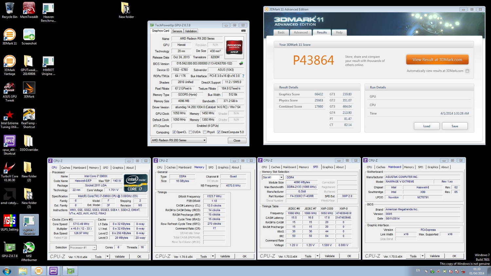Click the P43864 score text

[313, 60]
